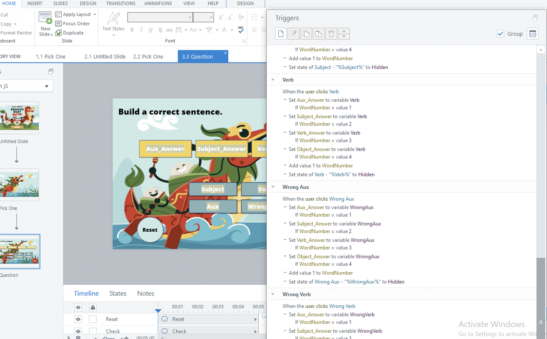Click the Increase Font Size icon
547x339 pixels.
point(221,17)
